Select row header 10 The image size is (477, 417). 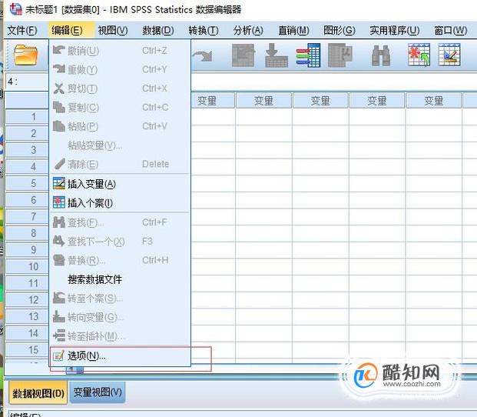pos(27,266)
